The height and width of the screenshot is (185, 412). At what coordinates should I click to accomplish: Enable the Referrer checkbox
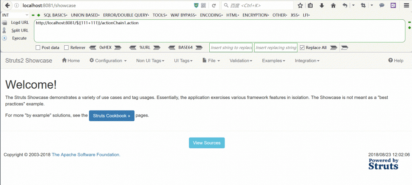pyautogui.click(x=66, y=47)
